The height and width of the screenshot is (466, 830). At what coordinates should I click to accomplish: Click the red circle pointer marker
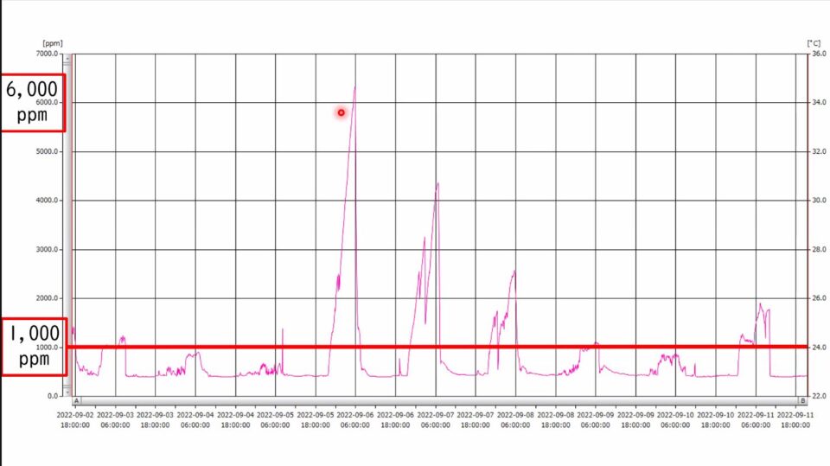click(342, 112)
